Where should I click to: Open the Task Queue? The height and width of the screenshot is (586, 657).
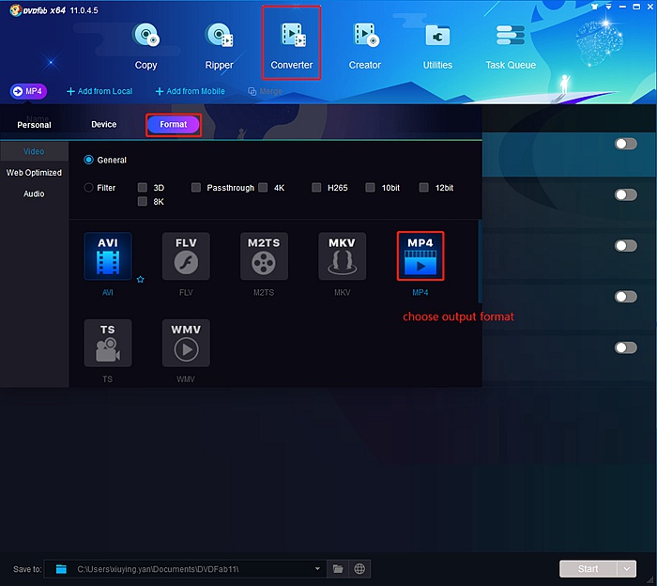511,46
